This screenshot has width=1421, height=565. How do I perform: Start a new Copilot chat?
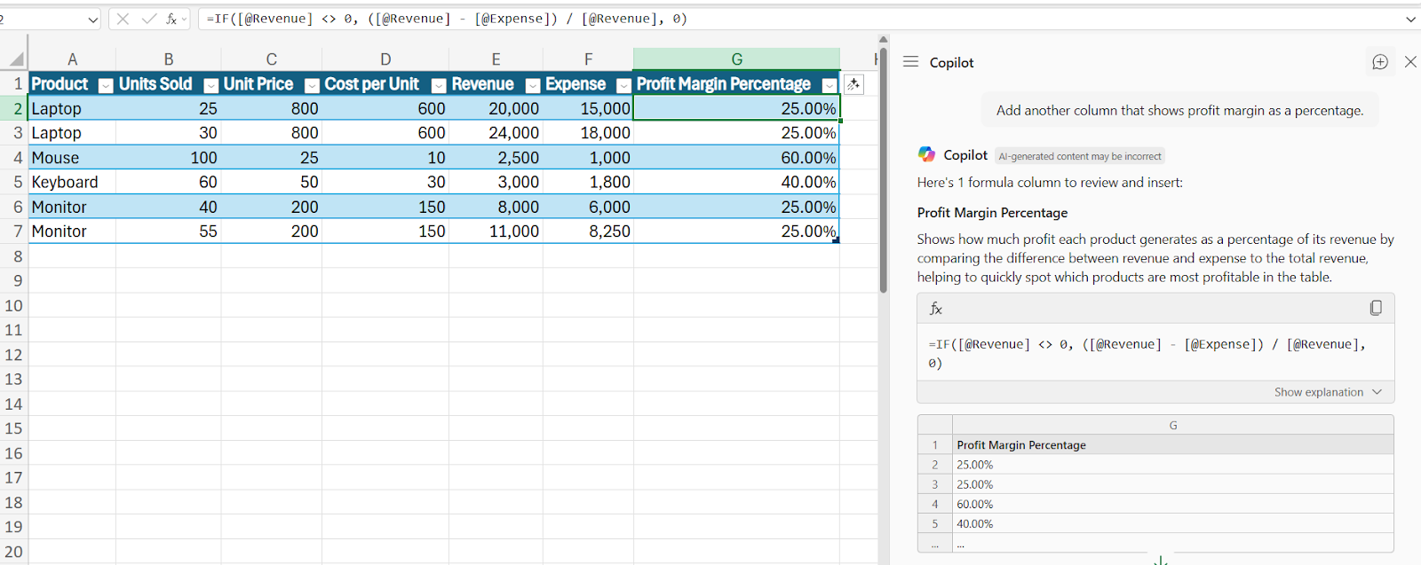[x=1379, y=62]
